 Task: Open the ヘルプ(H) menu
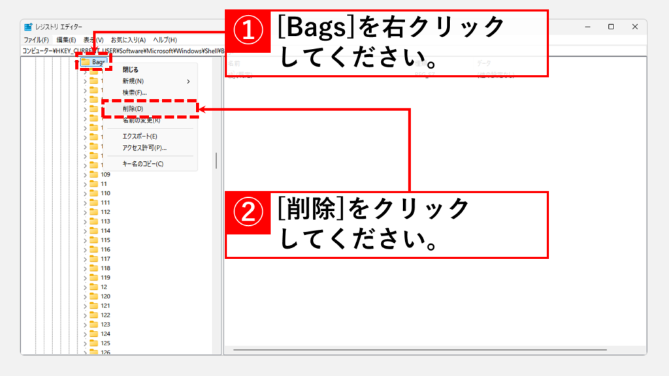(x=165, y=40)
